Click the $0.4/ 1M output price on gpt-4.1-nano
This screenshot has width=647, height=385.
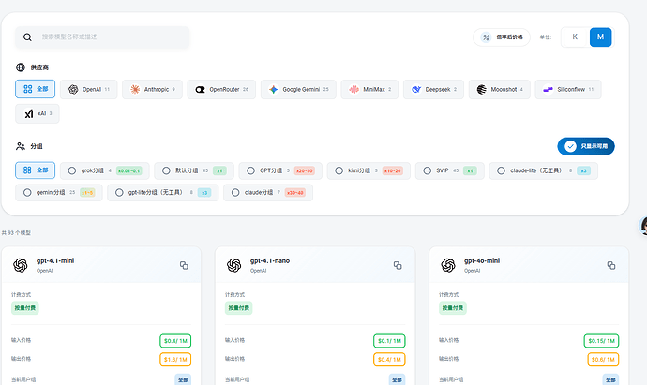[x=389, y=360]
